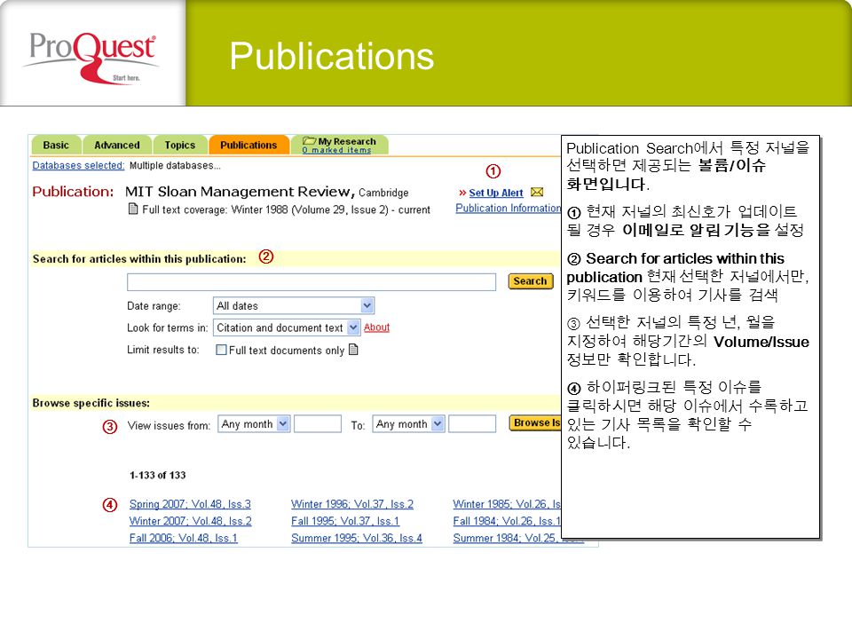Screen dimensions: 852x639
Task: Open the My Research tab
Action: pyautogui.click(x=340, y=145)
